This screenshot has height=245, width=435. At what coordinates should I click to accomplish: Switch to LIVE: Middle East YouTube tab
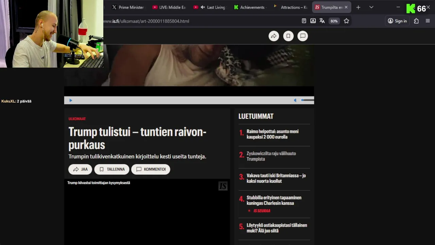click(169, 7)
